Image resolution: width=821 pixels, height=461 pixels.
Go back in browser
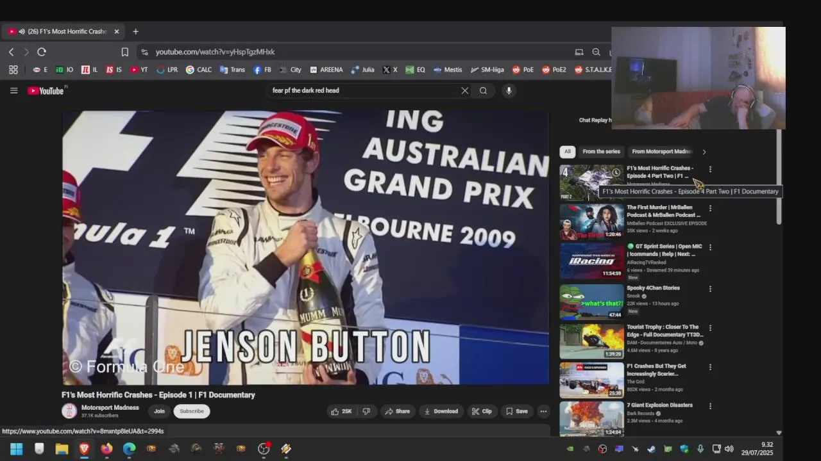point(11,52)
